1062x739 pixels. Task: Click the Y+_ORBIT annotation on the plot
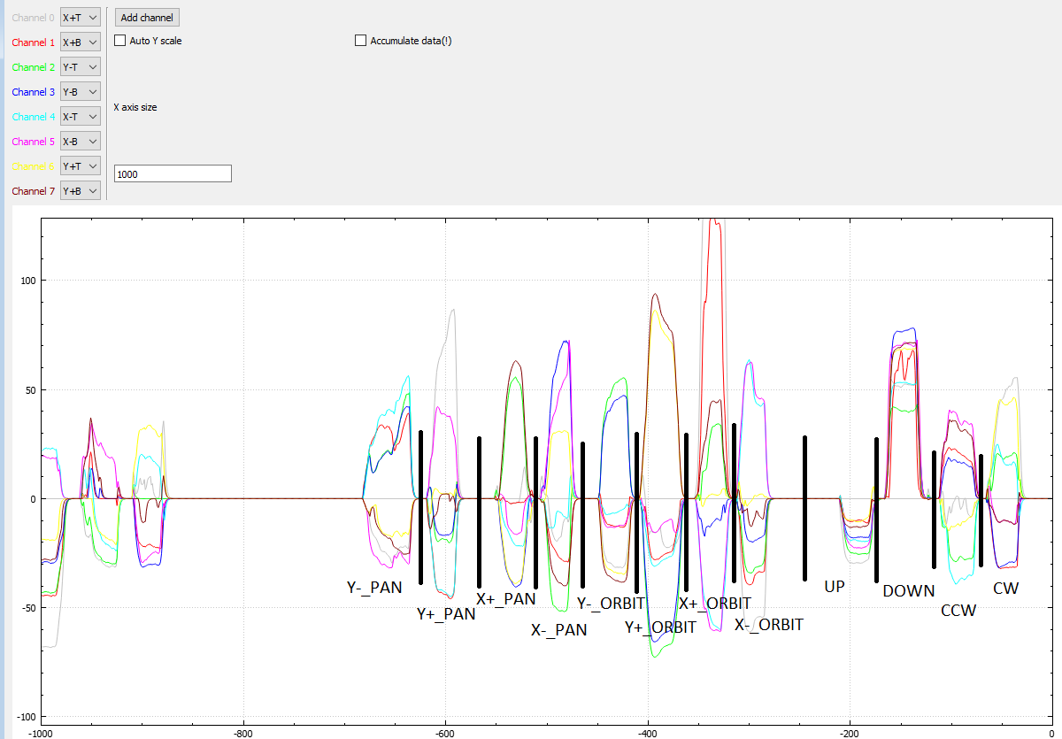(660, 627)
